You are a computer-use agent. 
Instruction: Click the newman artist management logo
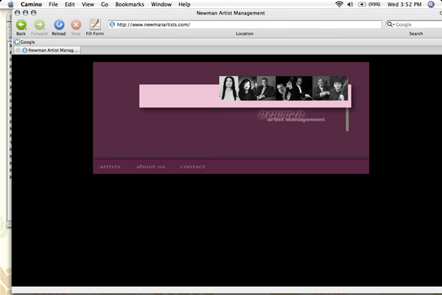(292, 117)
